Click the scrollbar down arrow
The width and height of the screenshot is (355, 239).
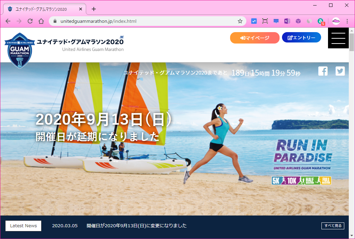352,236
